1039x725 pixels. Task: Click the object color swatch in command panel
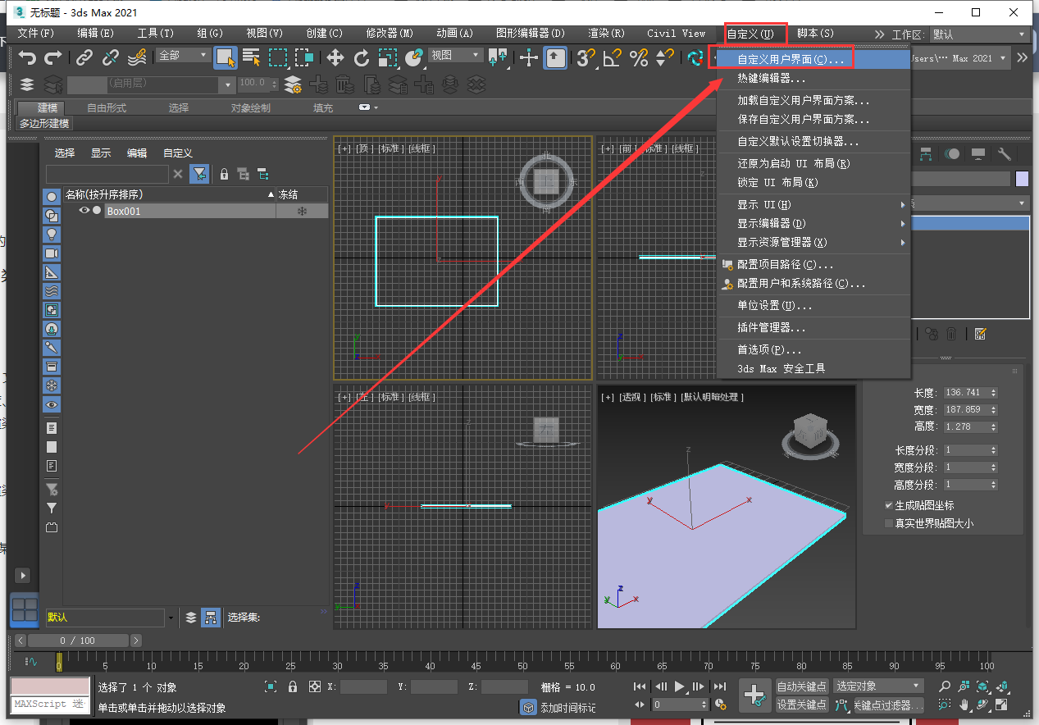(x=1022, y=179)
